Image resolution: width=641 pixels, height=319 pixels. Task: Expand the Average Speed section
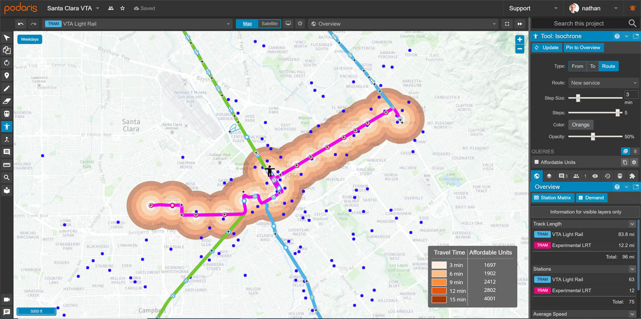click(632, 314)
